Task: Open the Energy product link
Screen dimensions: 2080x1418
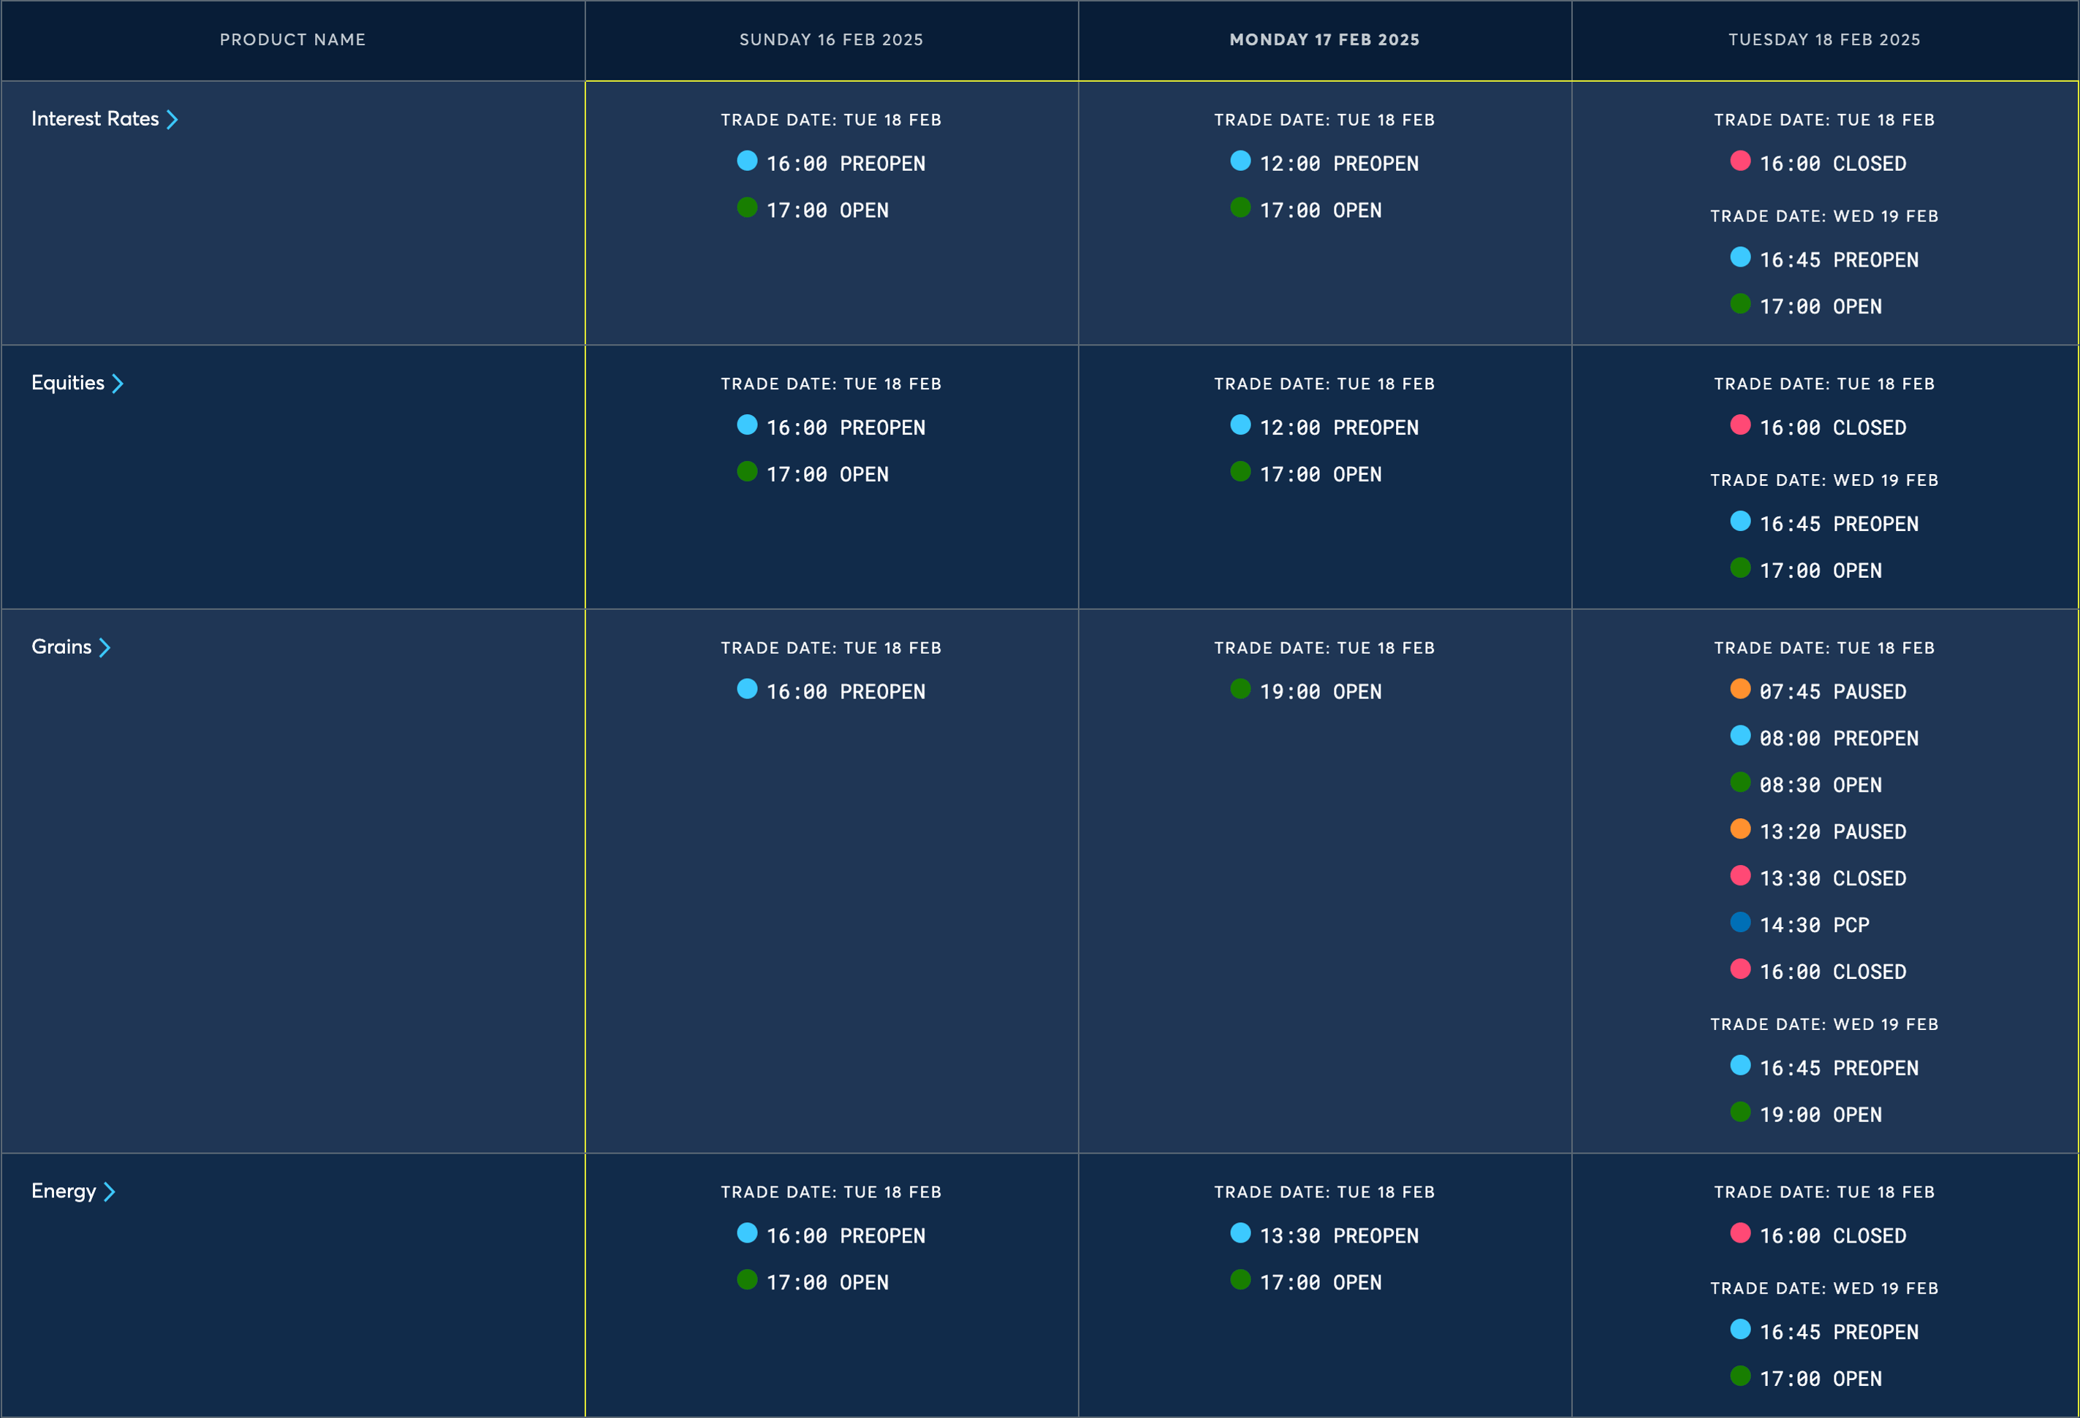Action: [64, 1191]
